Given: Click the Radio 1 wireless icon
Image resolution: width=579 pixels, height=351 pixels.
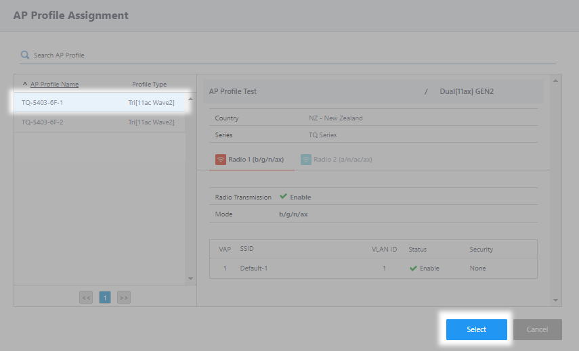Looking at the screenshot, I should tap(221, 160).
